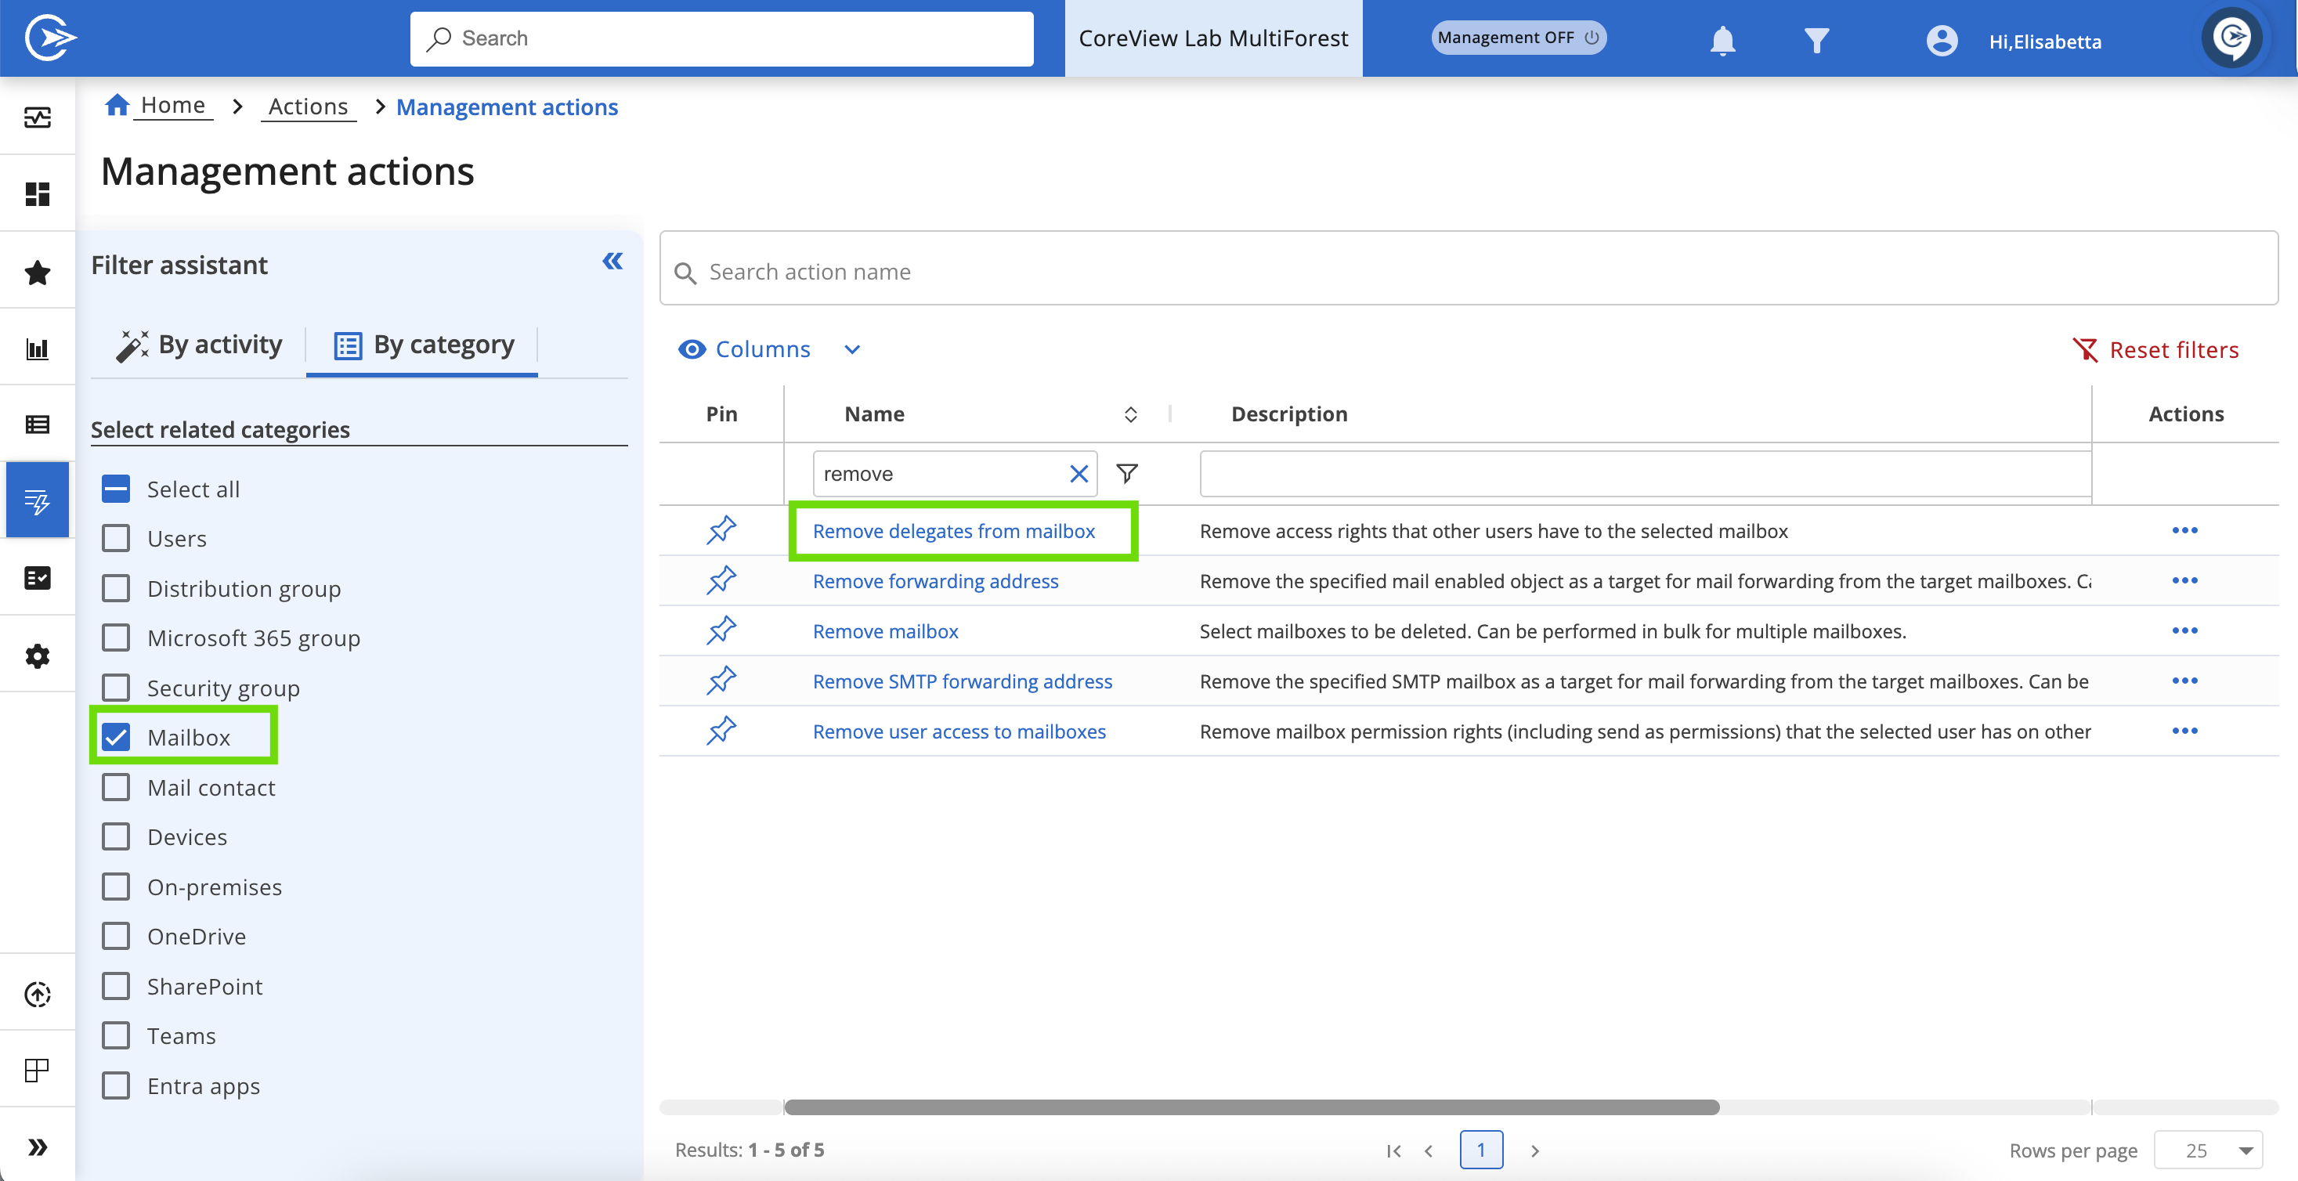Toggle the Management OFF switch
Viewport: 2298px width, 1181px height.
coord(1519,38)
